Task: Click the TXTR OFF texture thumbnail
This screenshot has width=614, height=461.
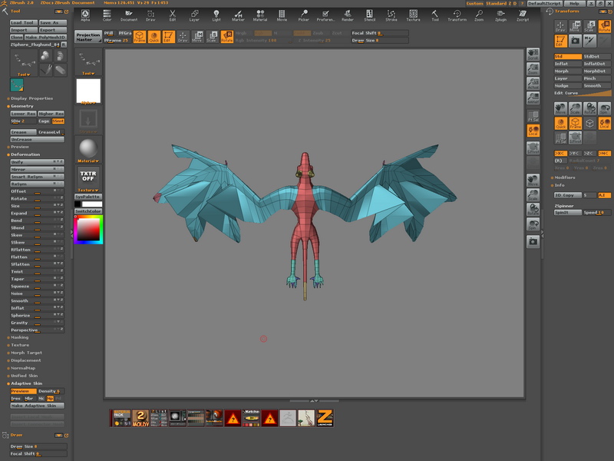Action: point(88,177)
